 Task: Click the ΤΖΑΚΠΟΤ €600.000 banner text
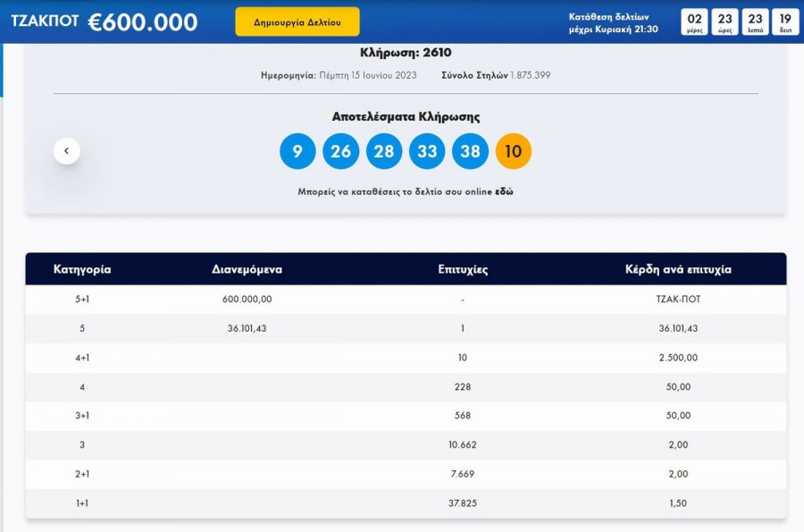[105, 21]
